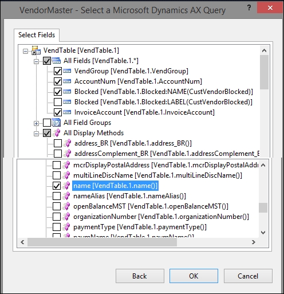284x294 pixels.
Task: Click the upper pane vertical scrollbar thumb
Action: click(x=264, y=72)
